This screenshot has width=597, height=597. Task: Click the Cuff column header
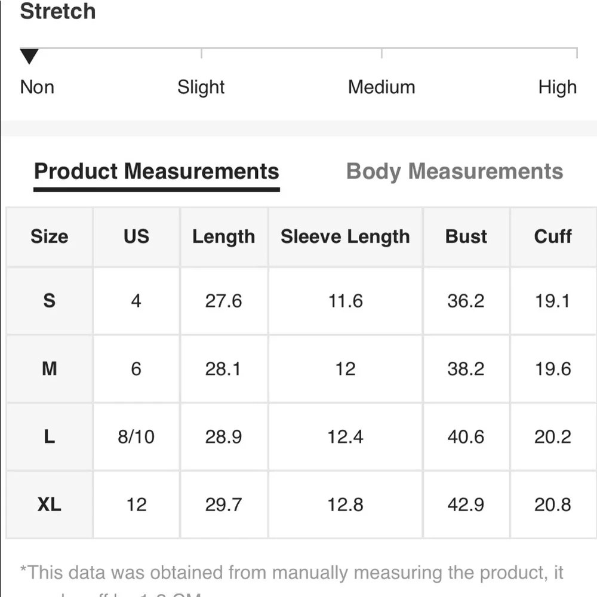pyautogui.click(x=553, y=236)
